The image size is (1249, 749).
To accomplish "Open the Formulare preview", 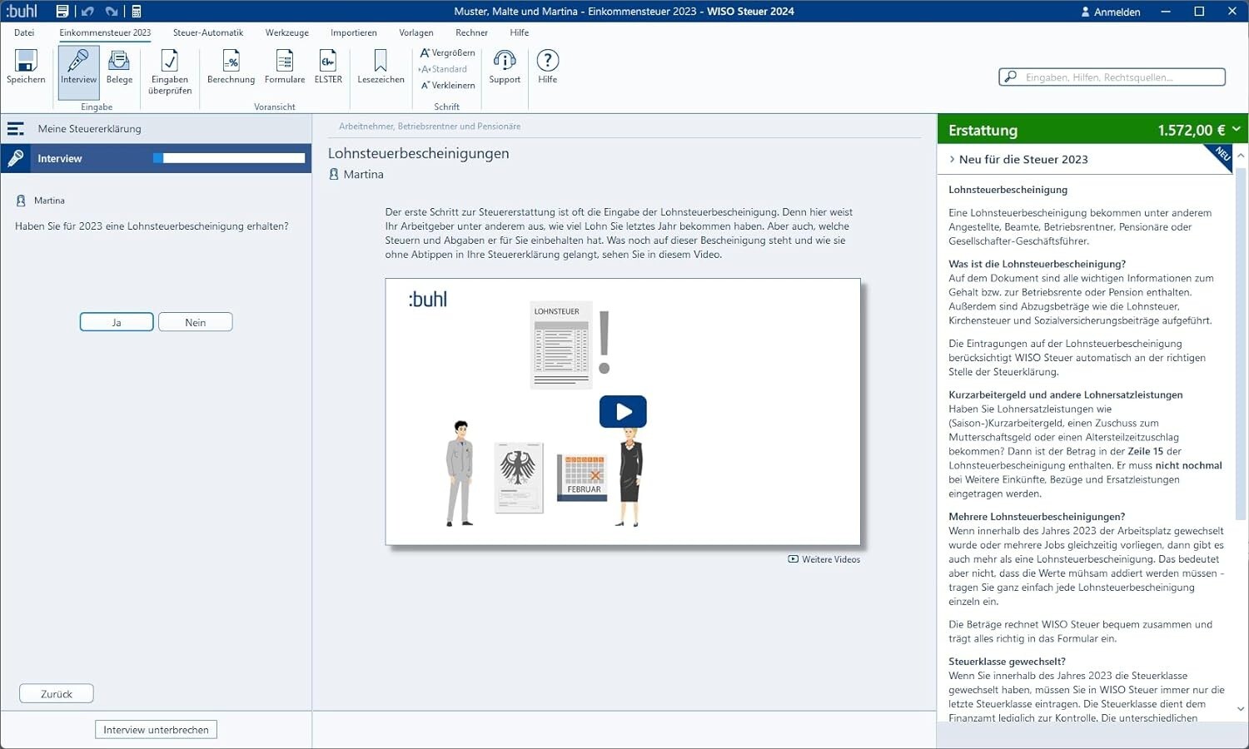I will [x=285, y=67].
